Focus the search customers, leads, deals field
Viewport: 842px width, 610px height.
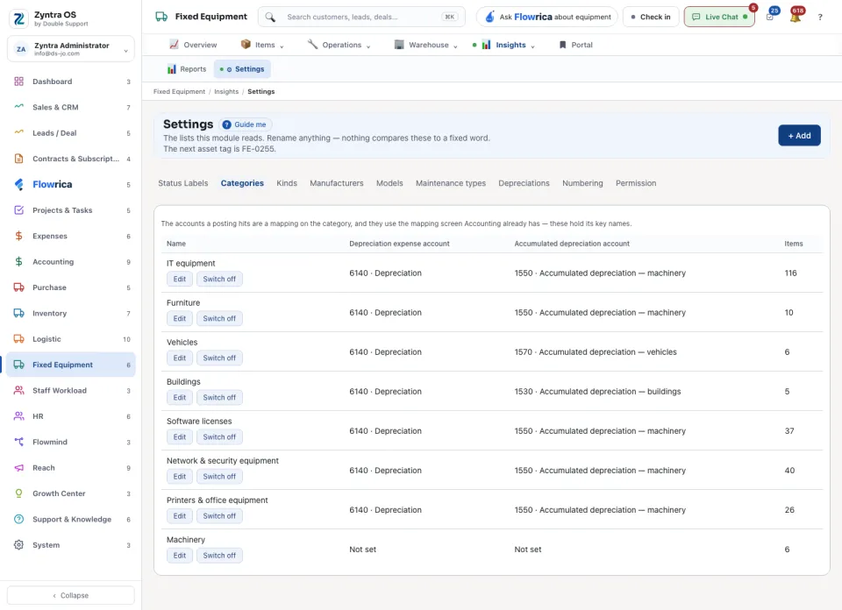[x=361, y=18]
